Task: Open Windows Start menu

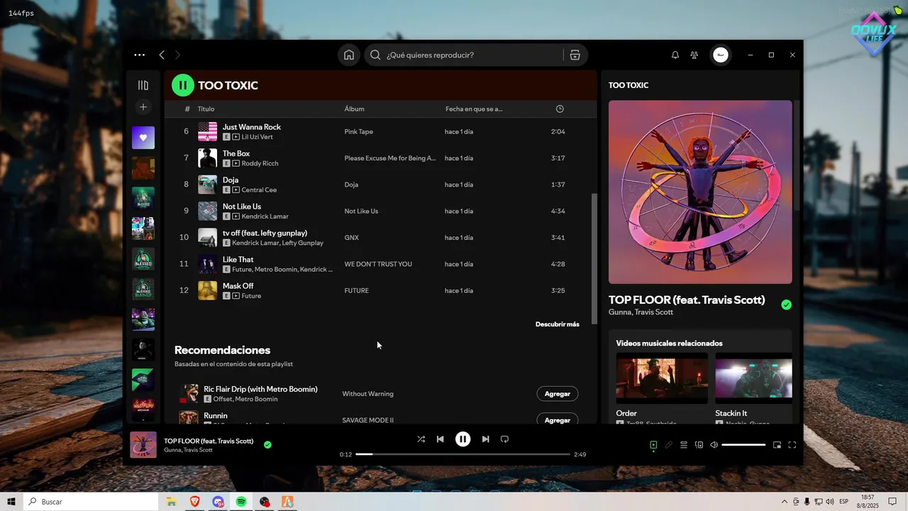Action: pos(11,502)
